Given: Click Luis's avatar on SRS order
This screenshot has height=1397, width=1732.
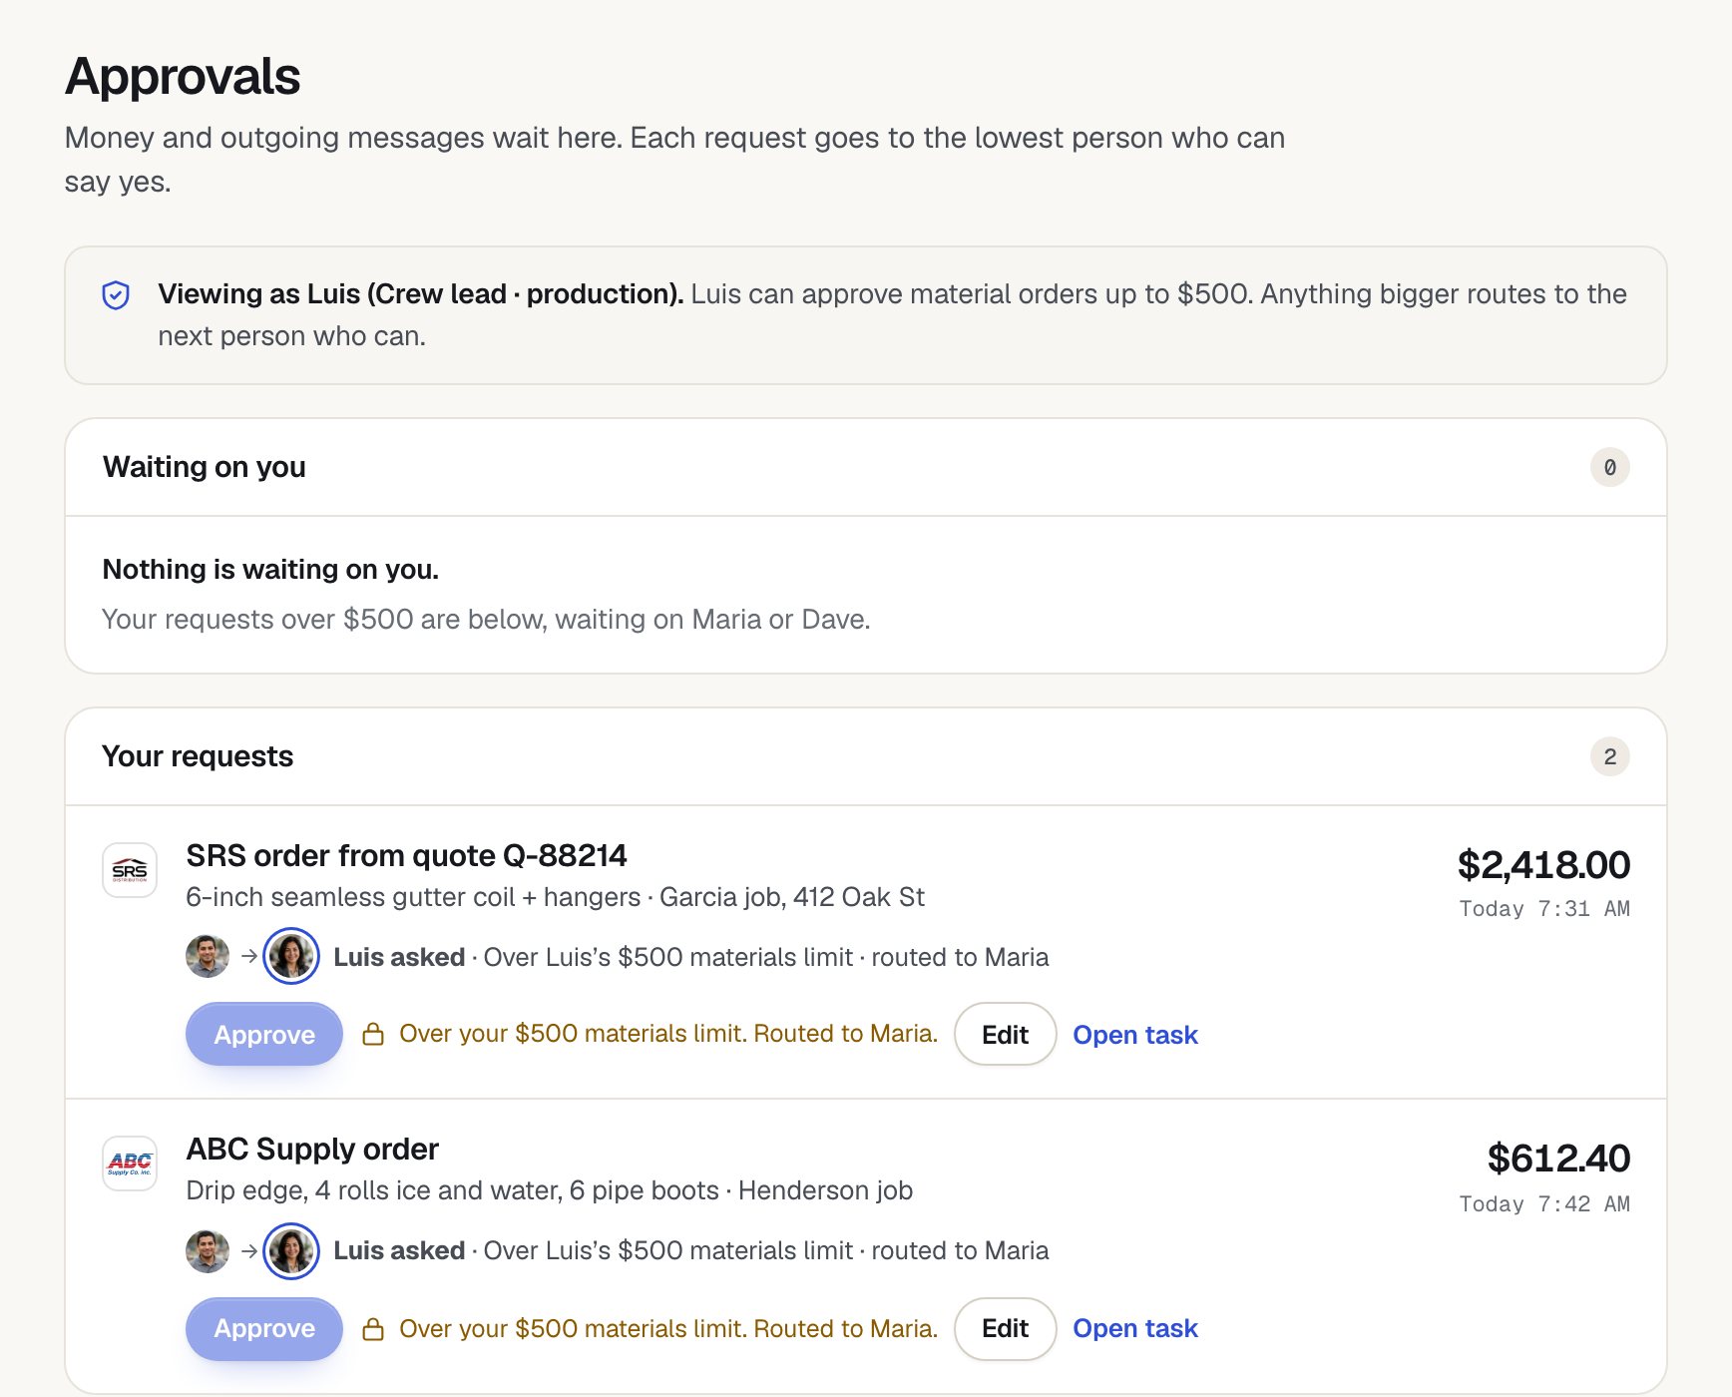Looking at the screenshot, I should [x=208, y=956].
